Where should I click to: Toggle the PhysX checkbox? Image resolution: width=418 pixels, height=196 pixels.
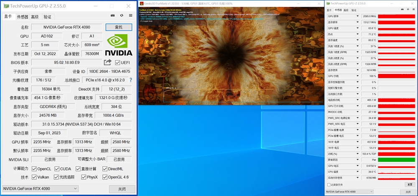coord(84,177)
